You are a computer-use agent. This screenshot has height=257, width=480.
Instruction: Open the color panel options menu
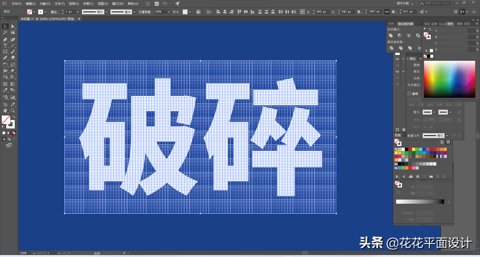[477, 24]
